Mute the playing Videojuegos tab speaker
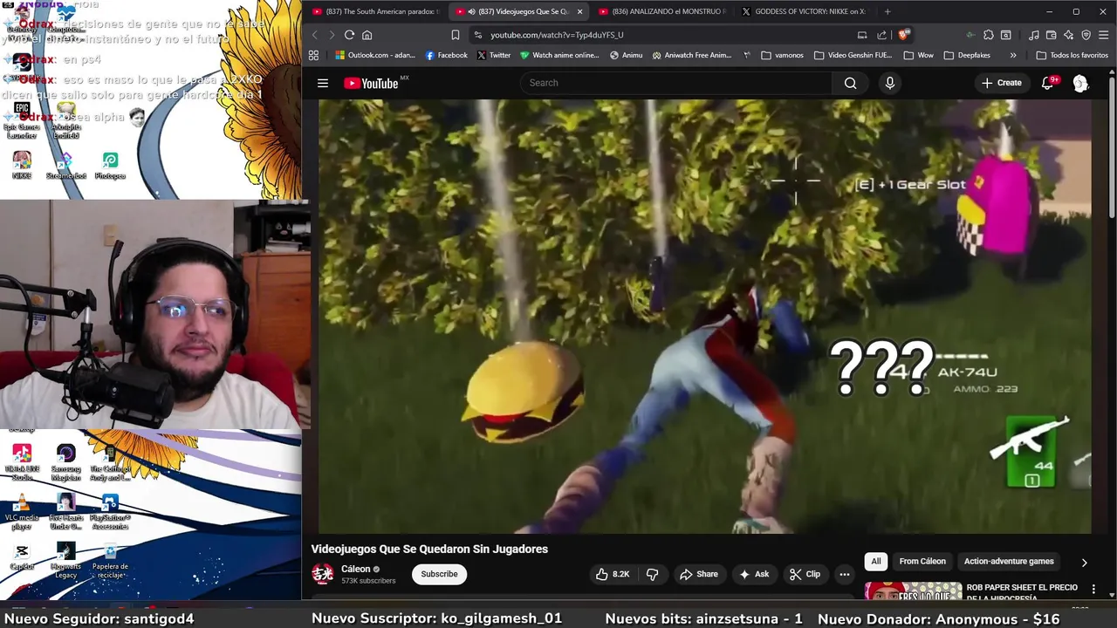 (471, 11)
